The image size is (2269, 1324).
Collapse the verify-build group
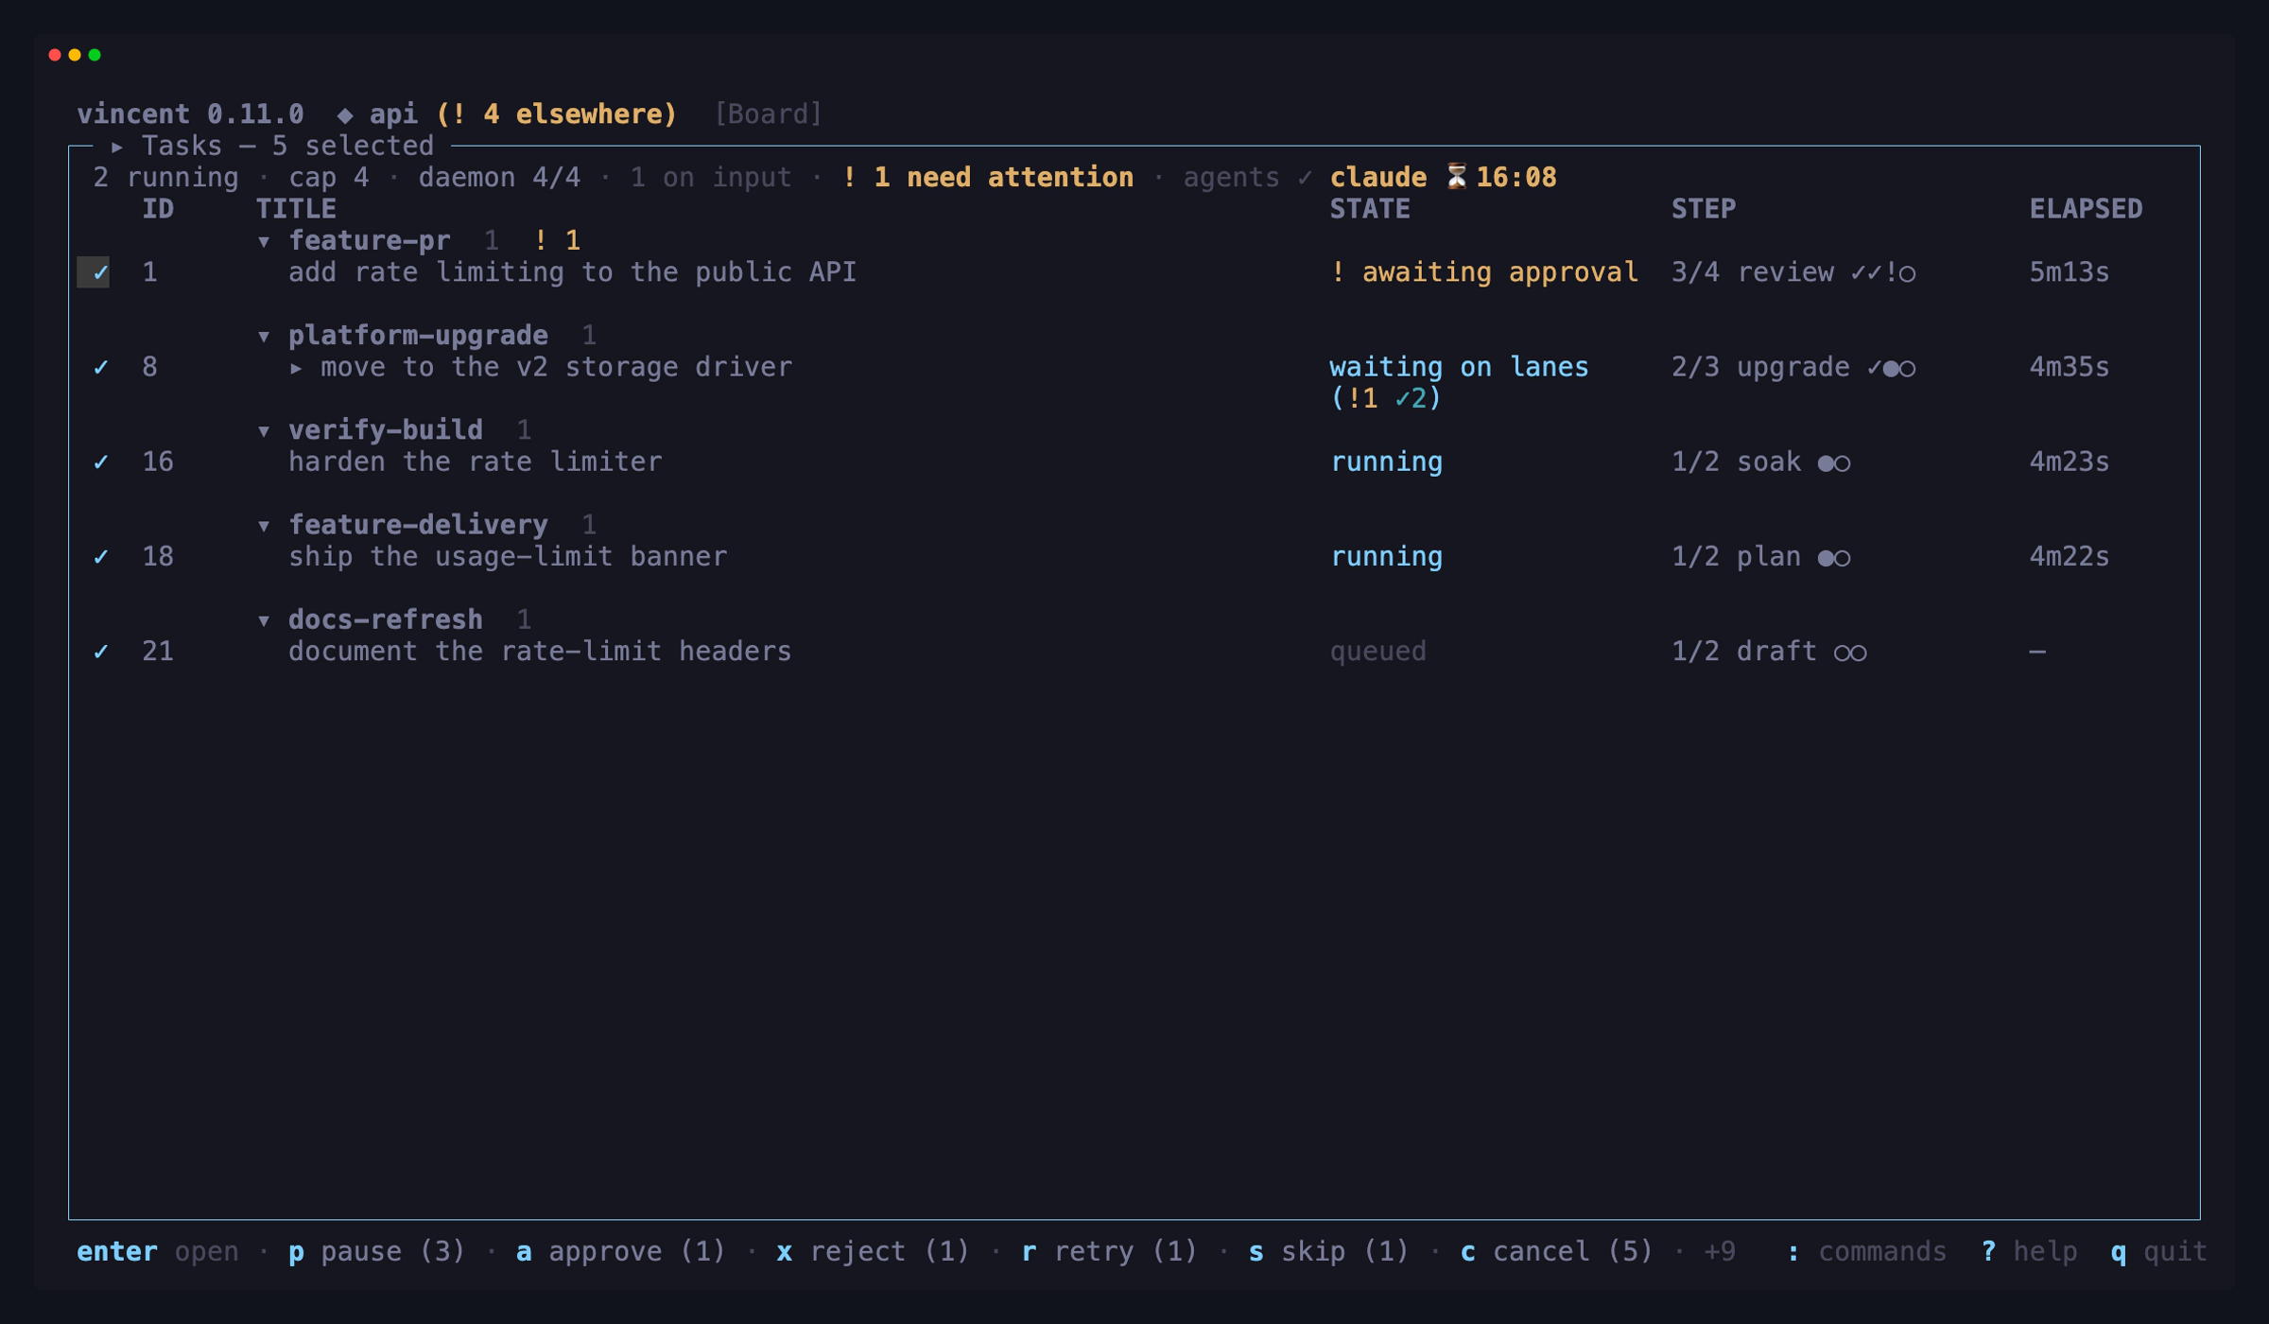[264, 431]
